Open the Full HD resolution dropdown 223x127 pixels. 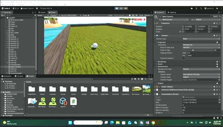[x=71, y=15]
